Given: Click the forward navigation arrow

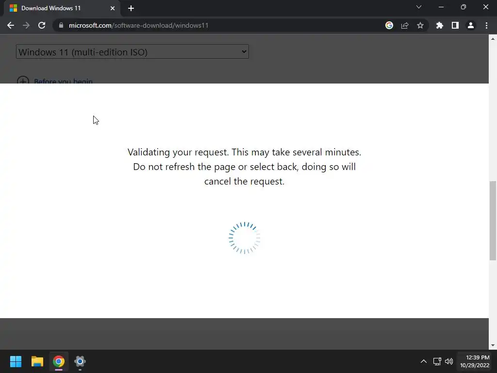Looking at the screenshot, I should coord(26,25).
